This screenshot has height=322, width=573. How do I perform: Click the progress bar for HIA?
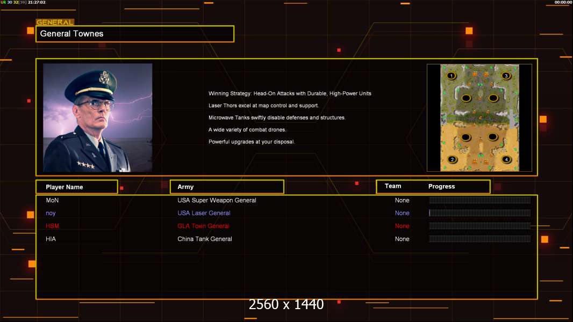tap(480, 239)
